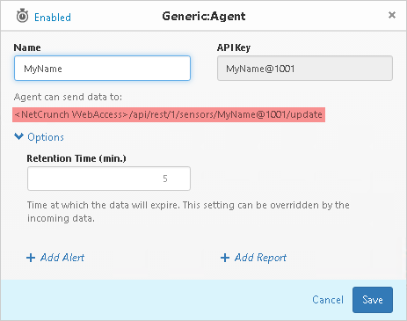Click the Retention Time (min.) label
Screen dimensions: 407x321
(x=76, y=158)
